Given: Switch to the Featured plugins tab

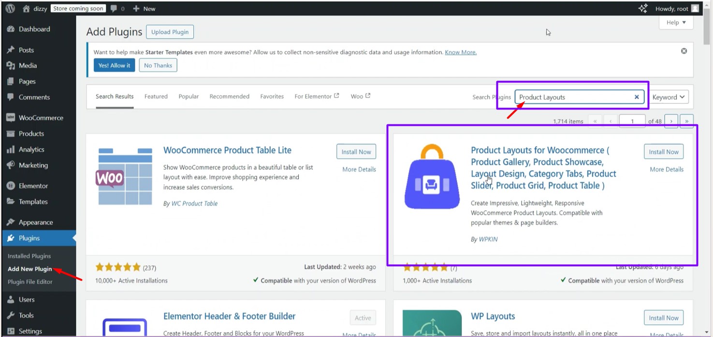Looking at the screenshot, I should [x=156, y=96].
